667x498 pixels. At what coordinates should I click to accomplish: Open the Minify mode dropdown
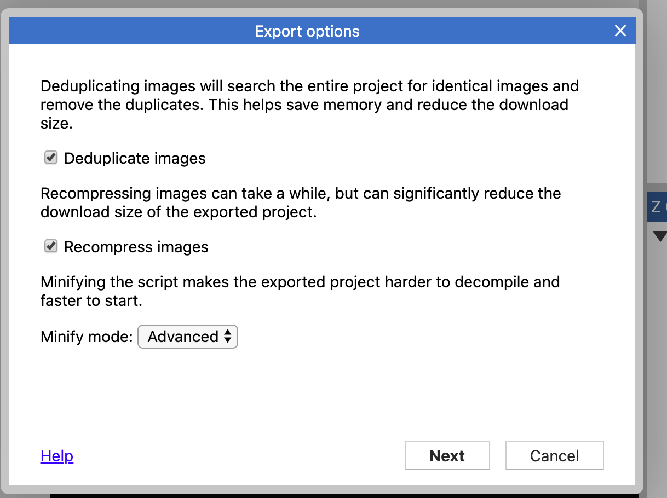click(x=187, y=337)
